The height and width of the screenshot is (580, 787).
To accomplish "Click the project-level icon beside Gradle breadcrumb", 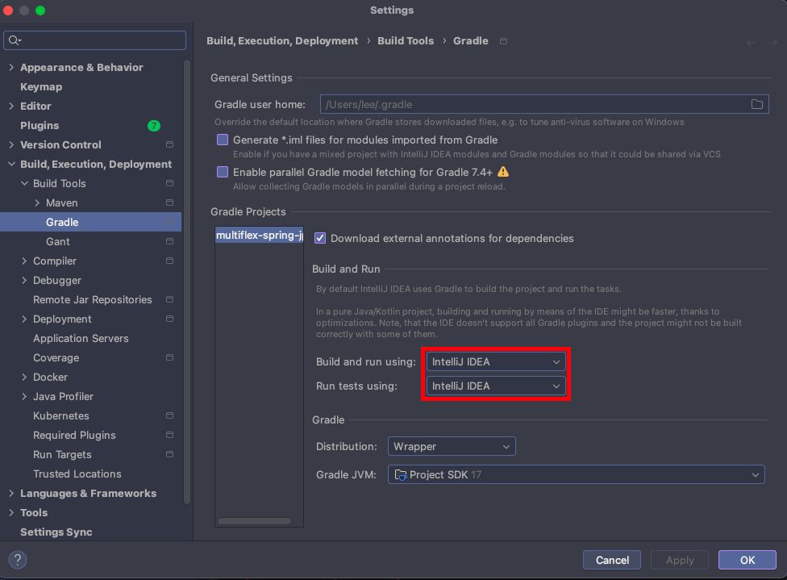I will point(503,41).
